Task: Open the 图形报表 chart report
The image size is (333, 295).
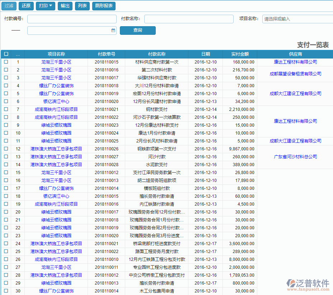Action: [x=104, y=6]
